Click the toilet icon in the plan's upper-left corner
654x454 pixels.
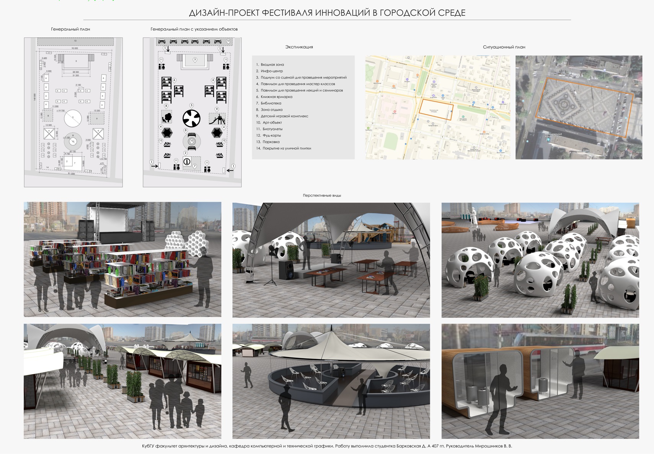pyautogui.click(x=162, y=67)
